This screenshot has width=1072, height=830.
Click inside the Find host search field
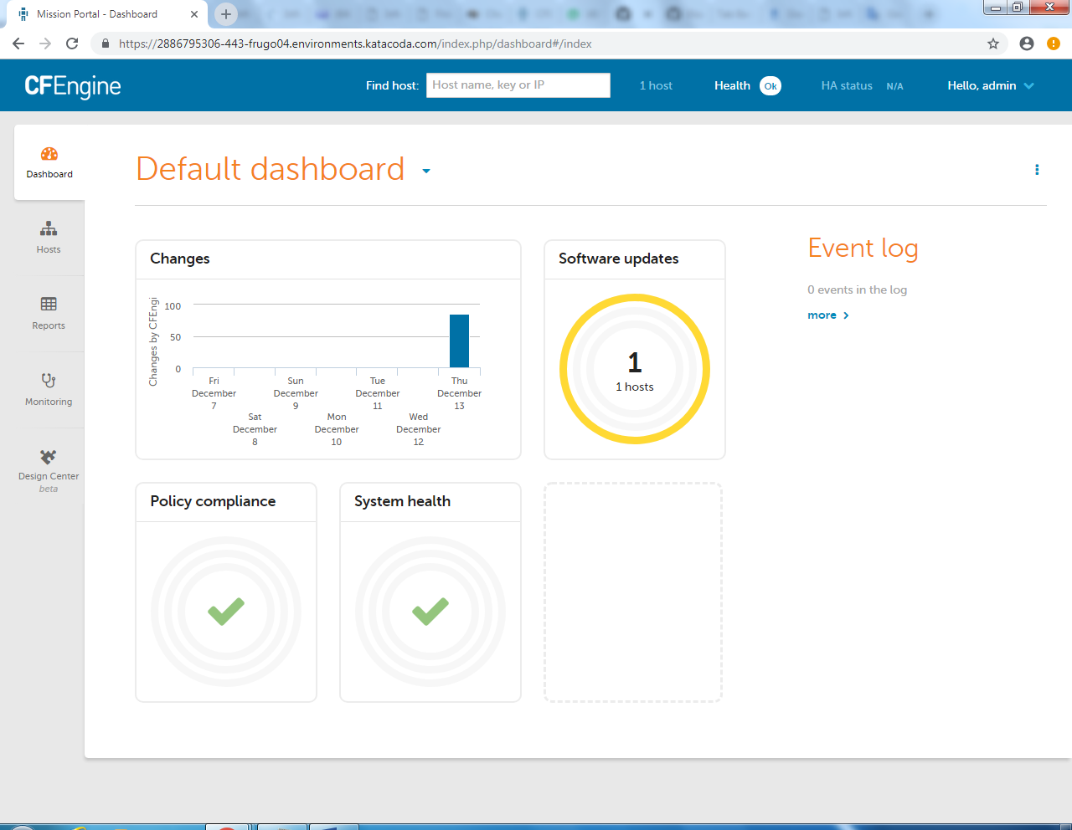coord(518,85)
